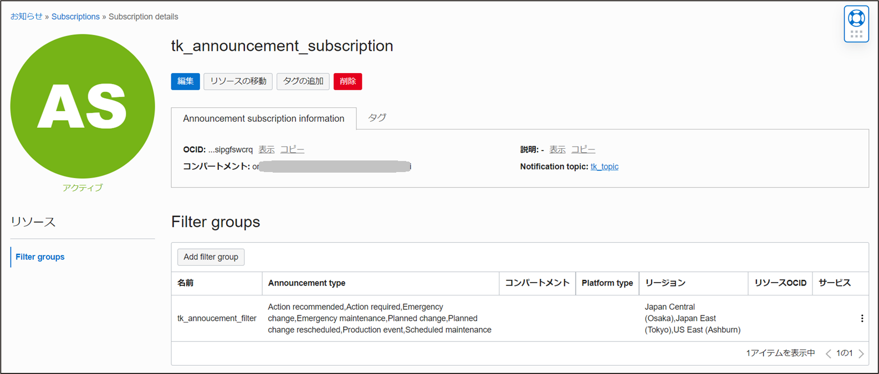The height and width of the screenshot is (374, 879).
Task: Click the green AS subscription avatar
Action: (83, 106)
